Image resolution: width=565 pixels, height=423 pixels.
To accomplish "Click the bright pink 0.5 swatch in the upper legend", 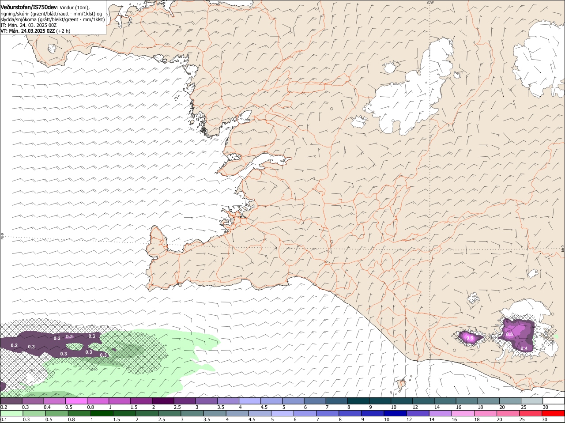I will click(76, 401).
